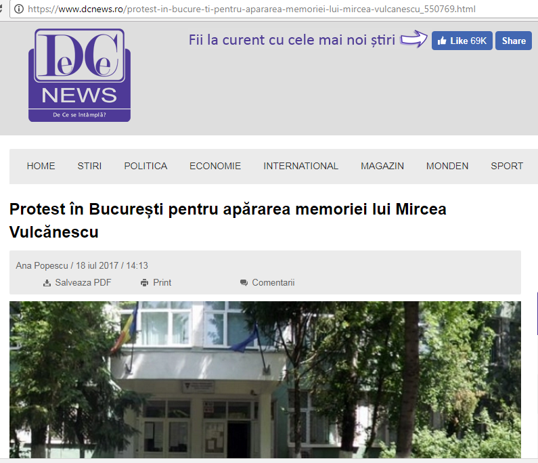Click the dcnews.ro URL in address bar
This screenshot has height=463, width=538.
click(252, 9)
